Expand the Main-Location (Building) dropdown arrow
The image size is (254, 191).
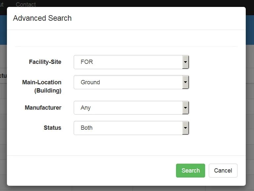(185, 82)
